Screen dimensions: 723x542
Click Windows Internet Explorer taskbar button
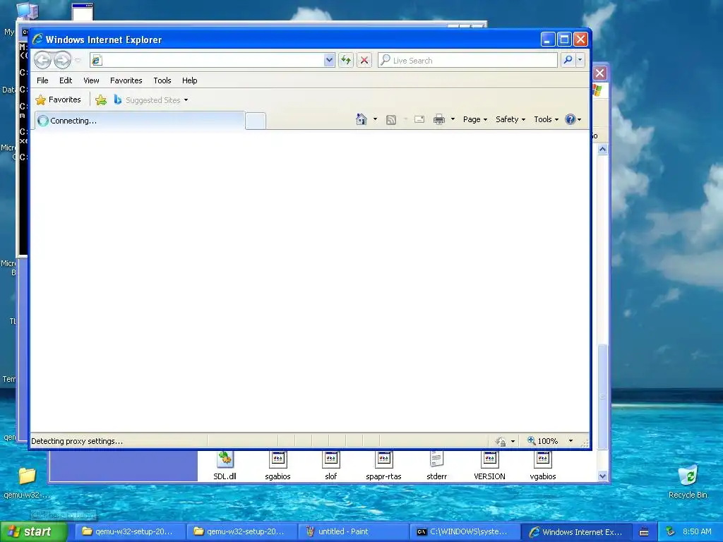[x=576, y=532]
